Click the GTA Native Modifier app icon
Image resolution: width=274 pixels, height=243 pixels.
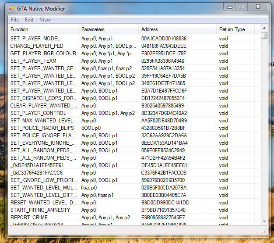point(11,9)
